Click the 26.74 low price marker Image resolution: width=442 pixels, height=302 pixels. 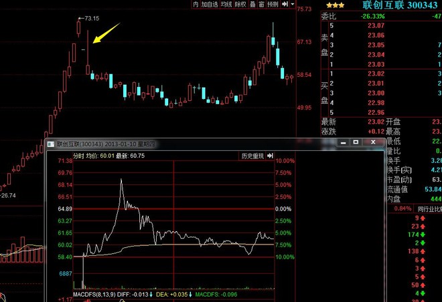click(x=8, y=195)
